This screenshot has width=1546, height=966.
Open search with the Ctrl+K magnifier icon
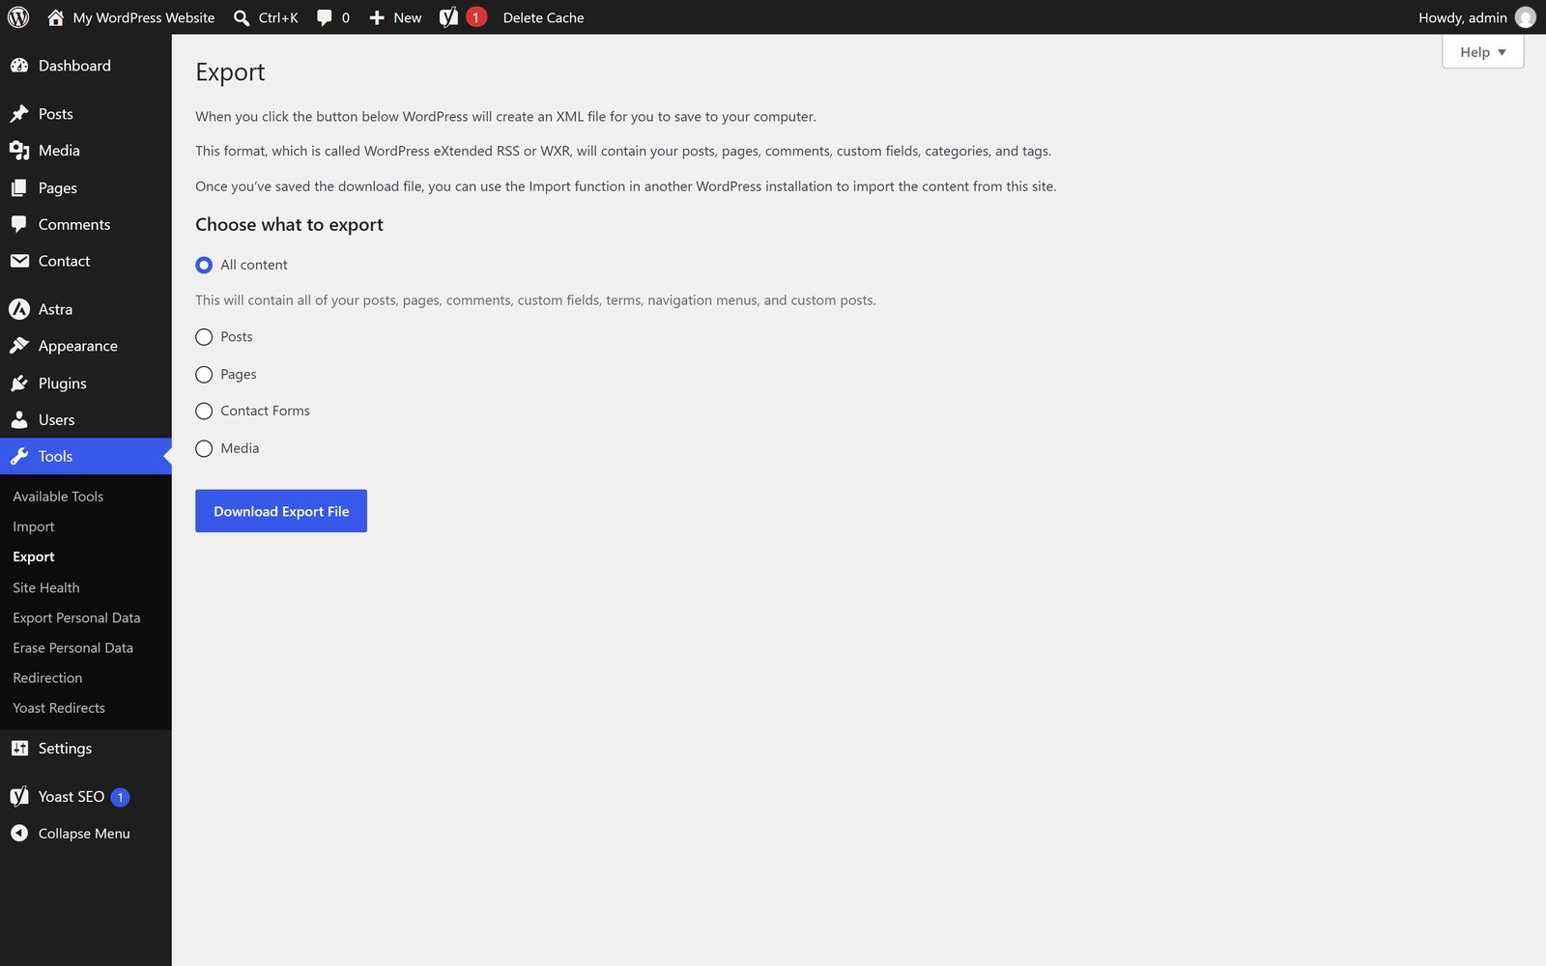(x=242, y=17)
